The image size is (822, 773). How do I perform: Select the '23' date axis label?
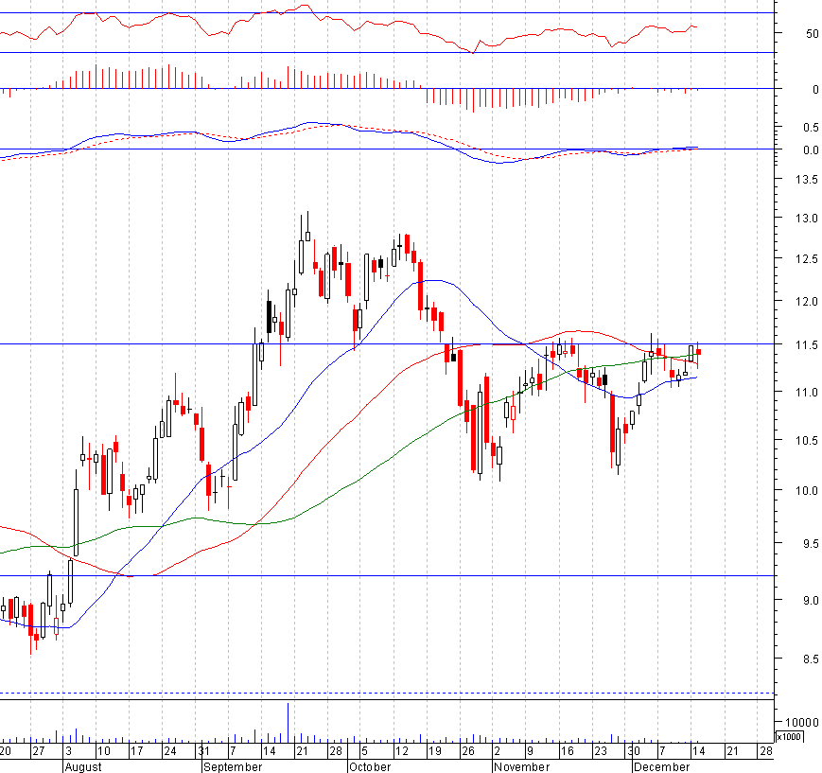[601, 751]
